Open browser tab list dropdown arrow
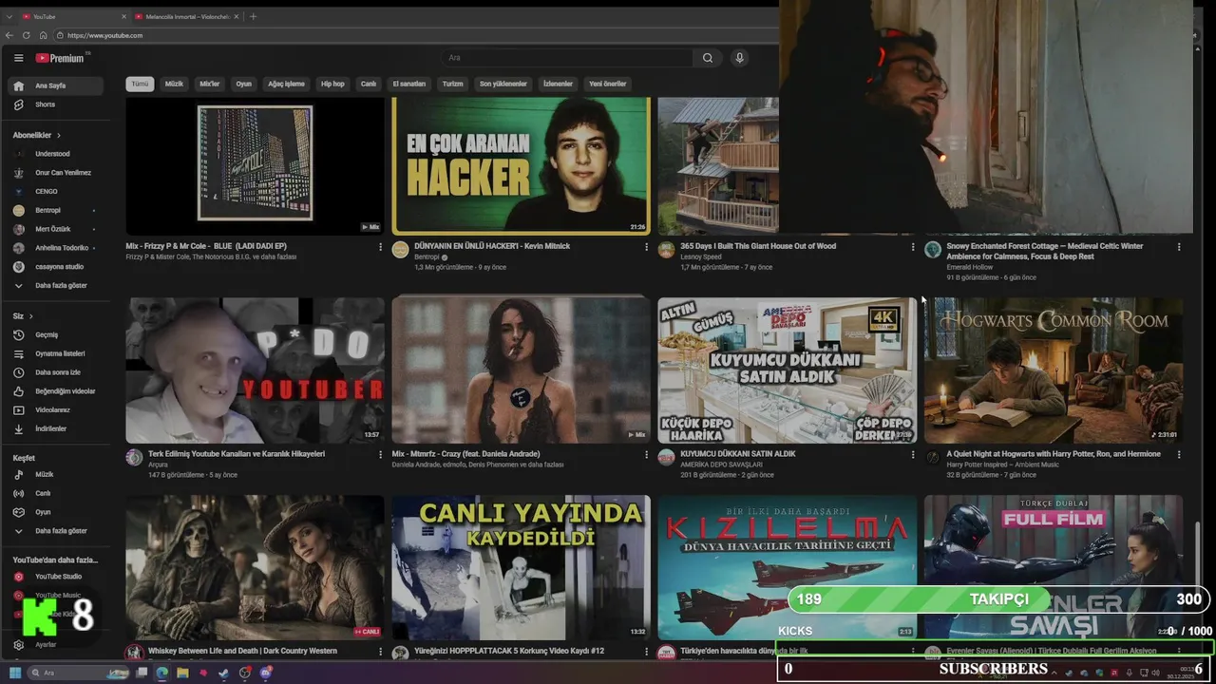Screen dimensions: 1216x684 pos(10,16)
